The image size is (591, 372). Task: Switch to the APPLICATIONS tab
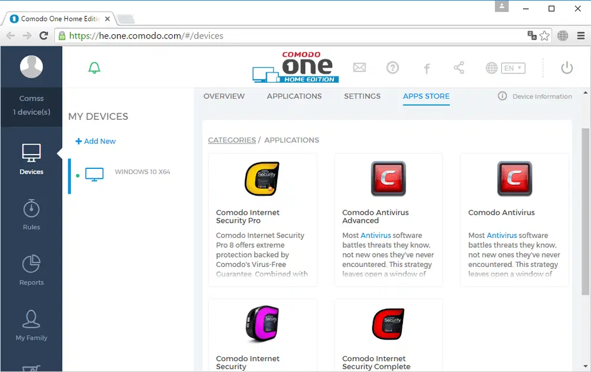coord(294,96)
